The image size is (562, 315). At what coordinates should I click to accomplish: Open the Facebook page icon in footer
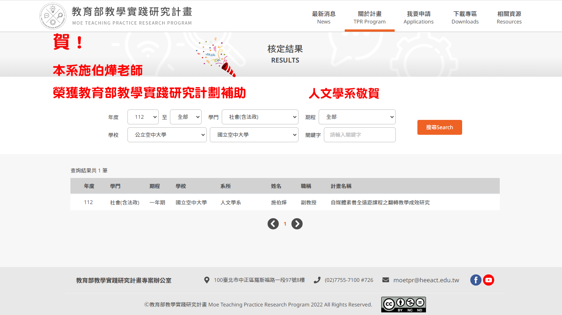(476, 280)
